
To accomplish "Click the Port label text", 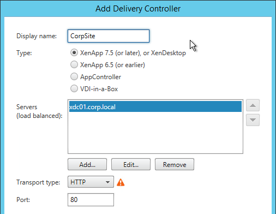I will click(x=23, y=200).
